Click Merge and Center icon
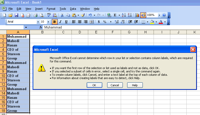 pyautogui.click(x=92, y=22)
